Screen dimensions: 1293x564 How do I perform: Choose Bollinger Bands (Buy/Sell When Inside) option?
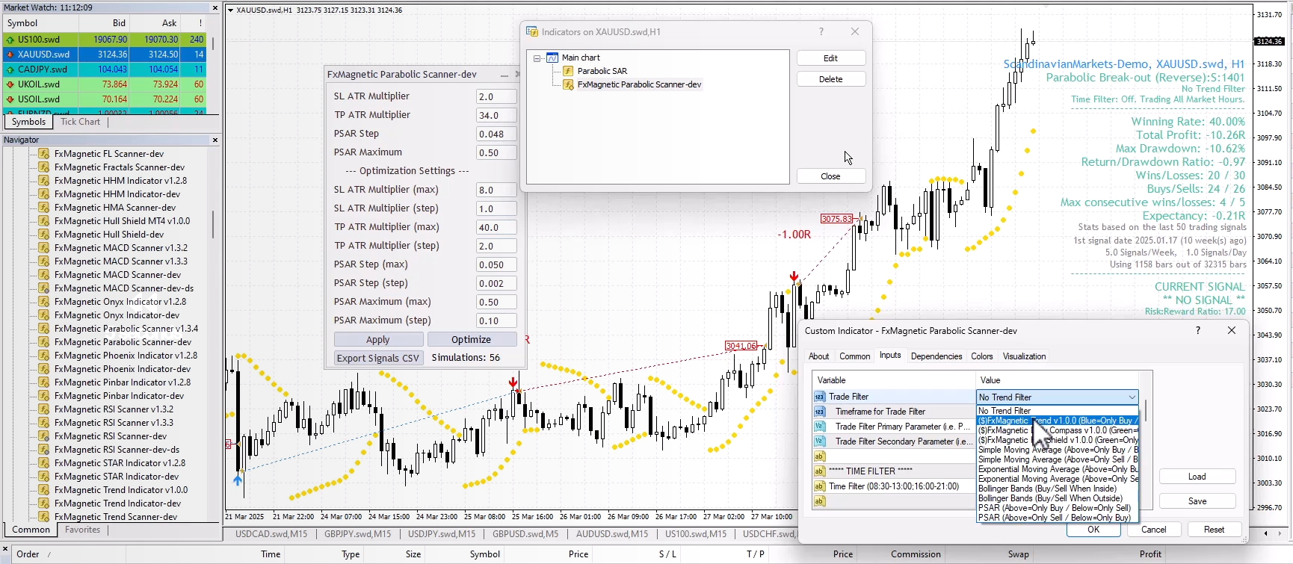pos(1047,489)
